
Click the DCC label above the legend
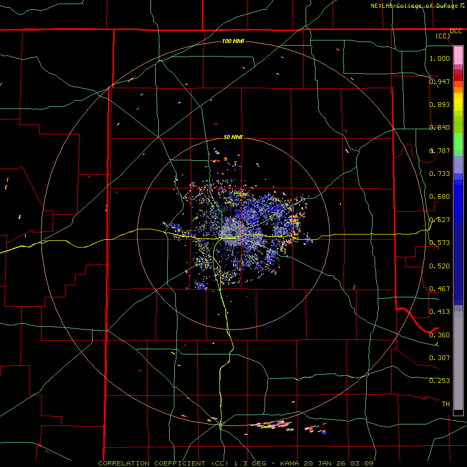pos(456,31)
